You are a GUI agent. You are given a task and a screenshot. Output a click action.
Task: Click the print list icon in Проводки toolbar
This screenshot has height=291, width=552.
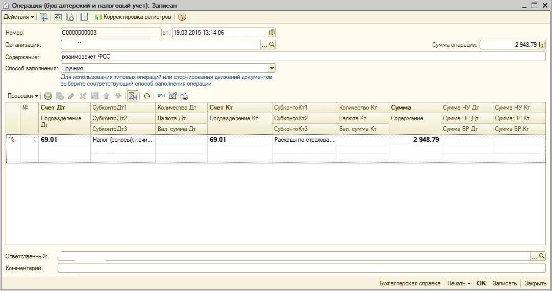[x=184, y=96]
